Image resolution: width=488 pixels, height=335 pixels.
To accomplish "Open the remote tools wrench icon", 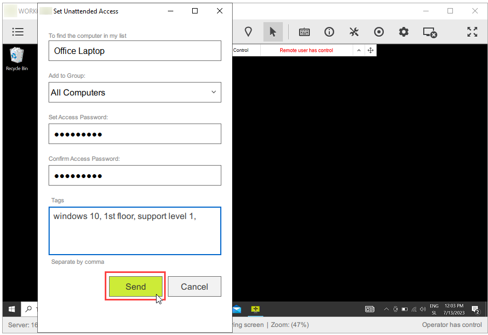I will point(354,32).
